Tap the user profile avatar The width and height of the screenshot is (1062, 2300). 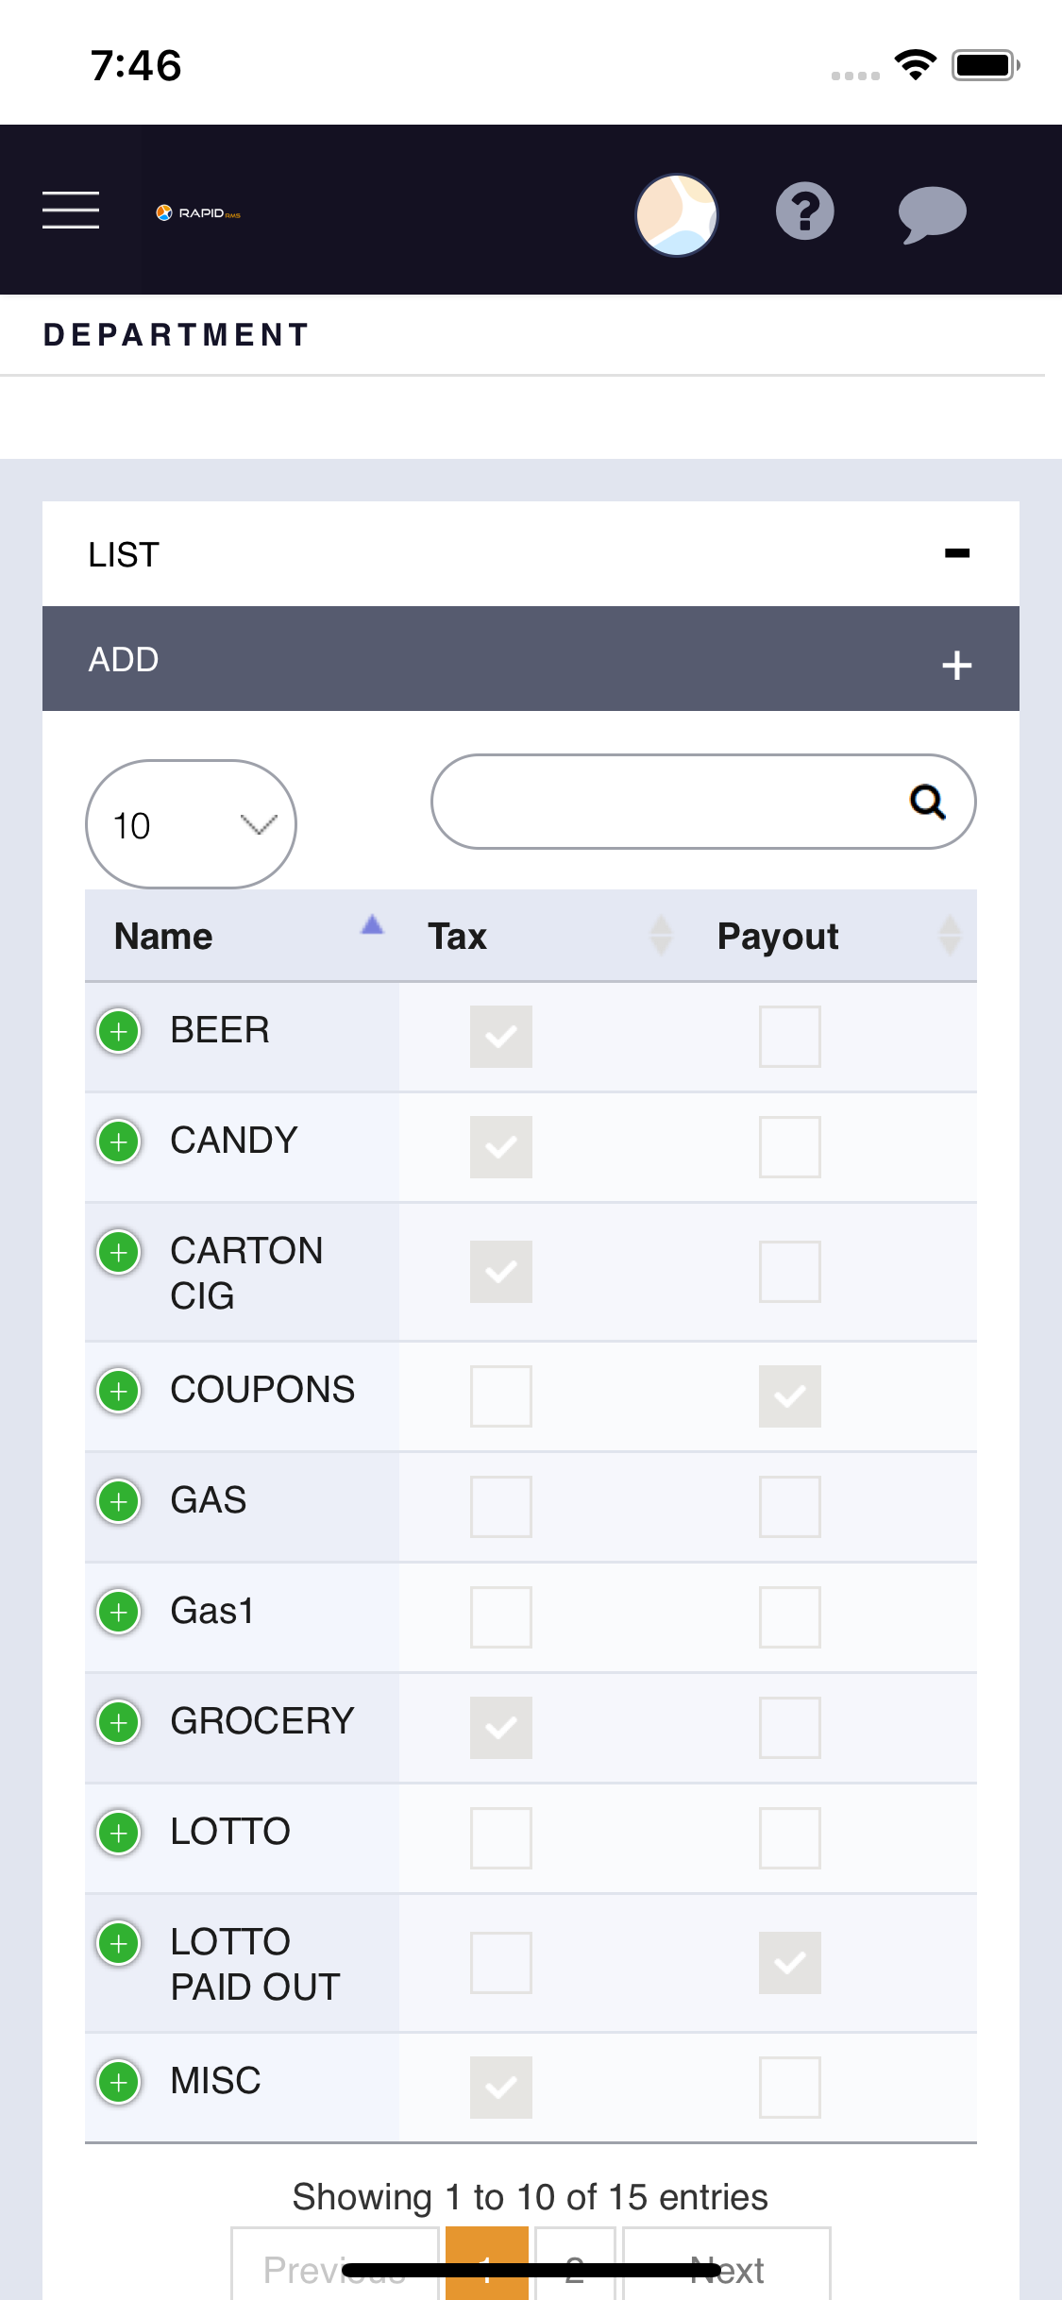pos(677,214)
